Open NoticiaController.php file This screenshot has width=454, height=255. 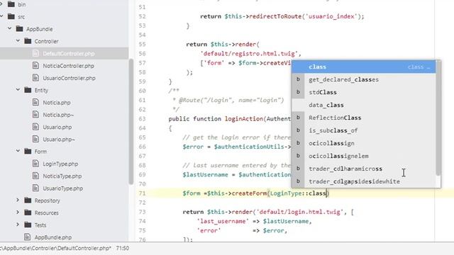coord(68,66)
